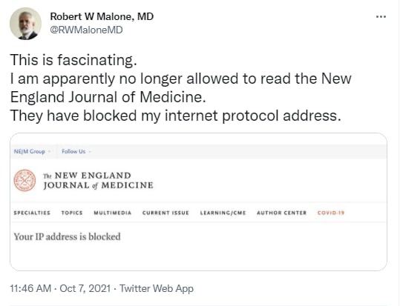This screenshot has height=306, width=400.
Task: Expand the NEJM Group dropdown
Action: click(x=32, y=151)
